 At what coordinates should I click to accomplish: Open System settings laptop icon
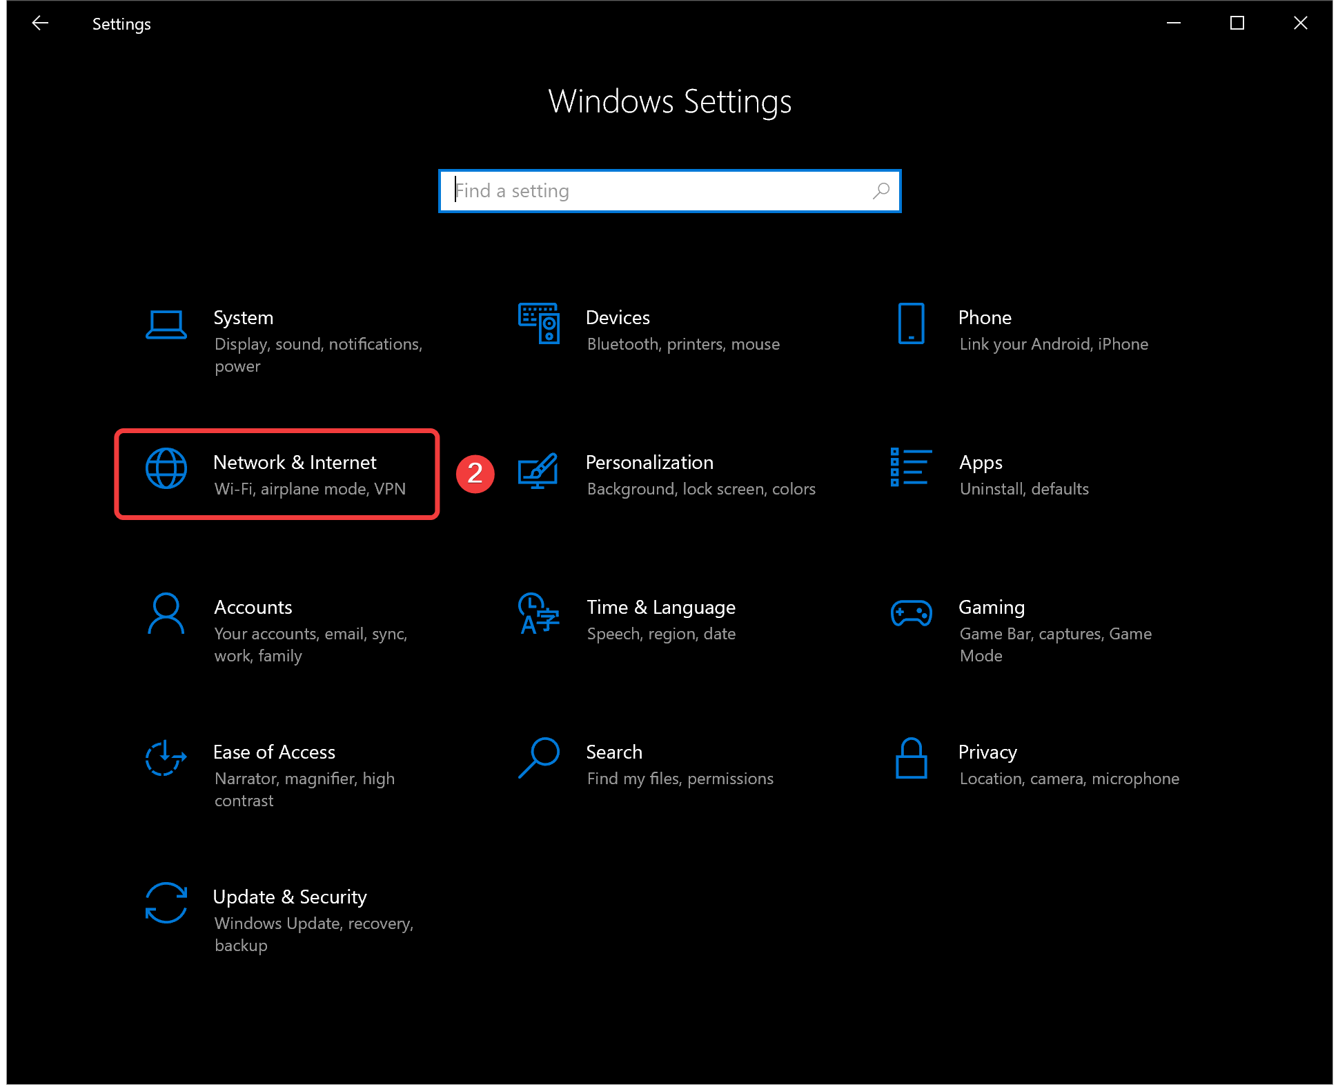(166, 325)
